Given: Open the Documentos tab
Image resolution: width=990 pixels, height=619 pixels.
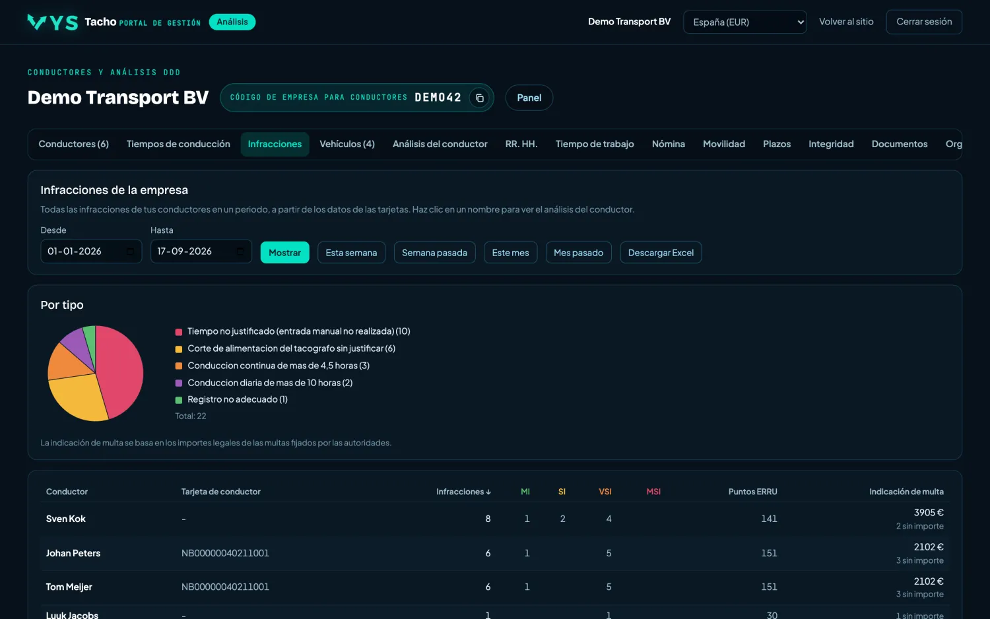Looking at the screenshot, I should click(x=900, y=144).
